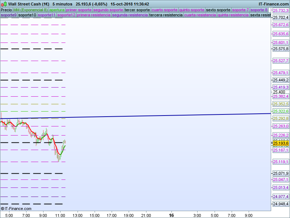Click the 13:00 time axis label
Screen dimensions: 290x218
(x=77, y=215)
